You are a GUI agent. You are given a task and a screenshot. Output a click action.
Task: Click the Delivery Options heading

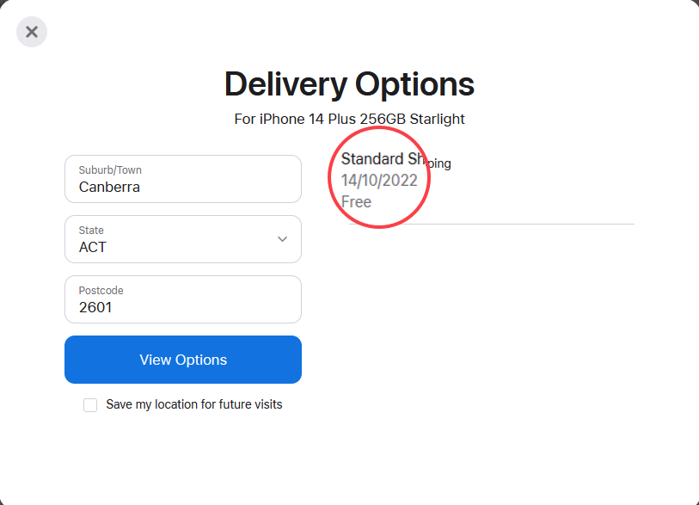pyautogui.click(x=349, y=84)
